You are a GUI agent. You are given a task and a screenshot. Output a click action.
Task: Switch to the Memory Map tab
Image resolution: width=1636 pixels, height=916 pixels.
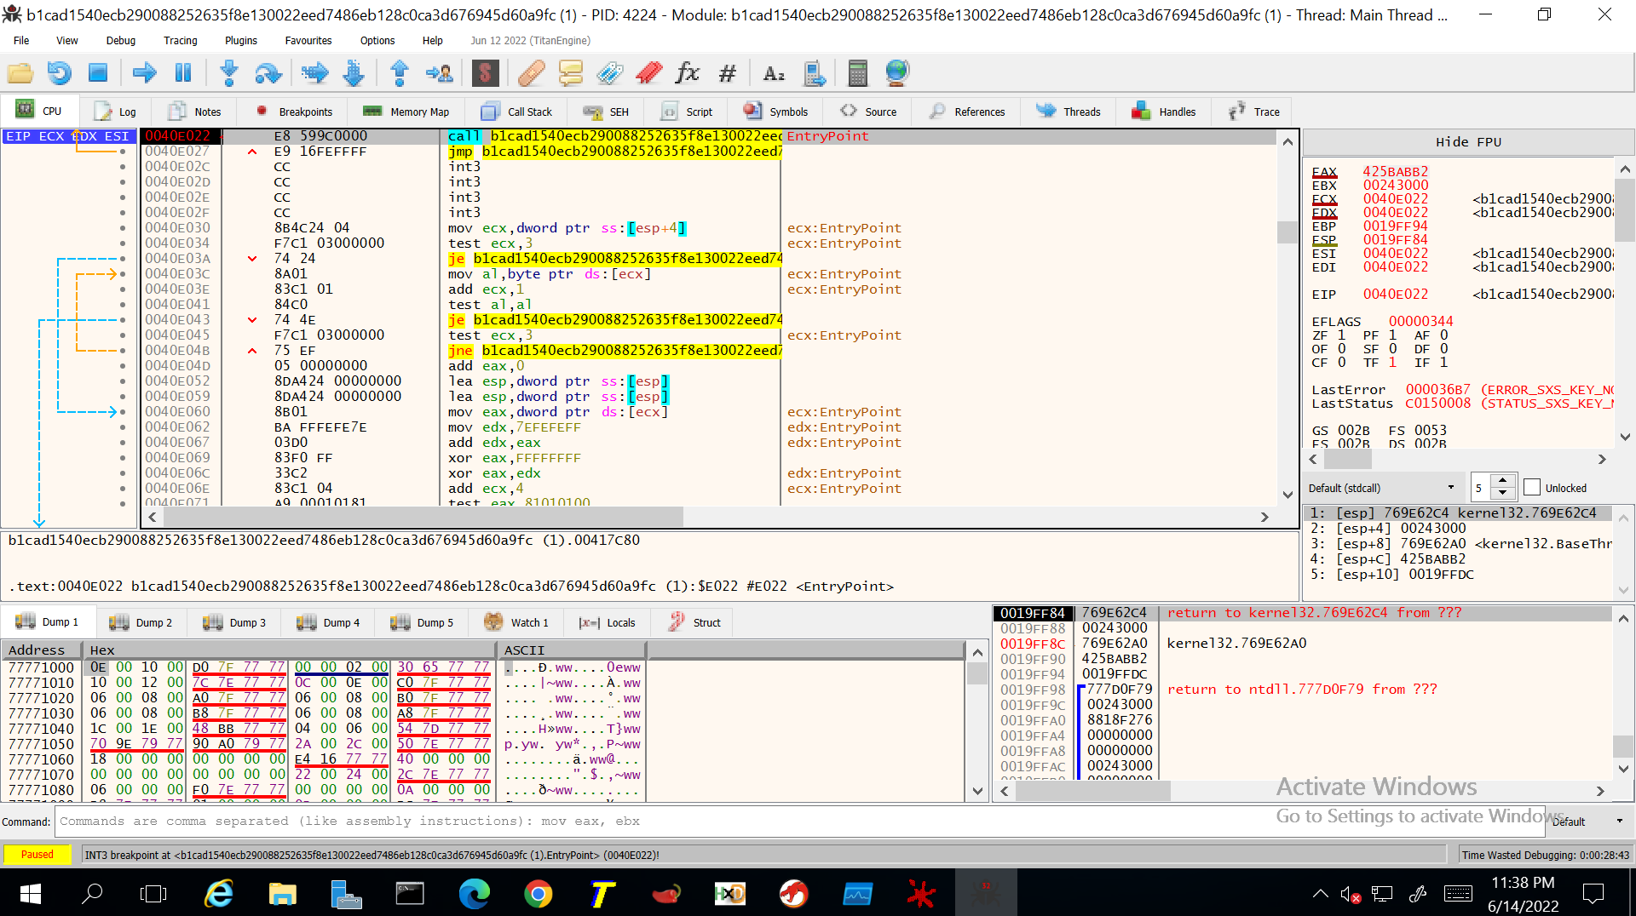[x=406, y=111]
